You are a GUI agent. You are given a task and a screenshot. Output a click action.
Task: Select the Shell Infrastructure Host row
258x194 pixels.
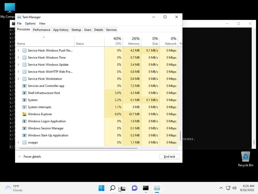coord(97,93)
